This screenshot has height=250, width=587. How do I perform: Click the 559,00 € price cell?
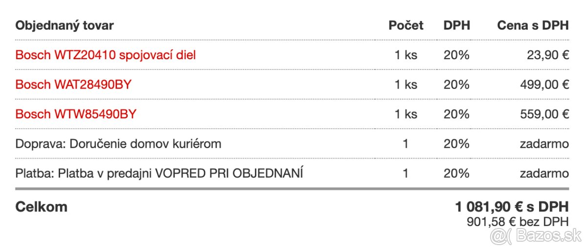544,114
